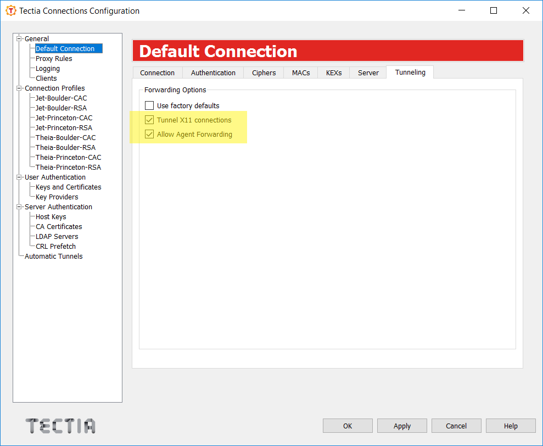The width and height of the screenshot is (543, 446).
Task: Select the Server Authentication label
Action: coord(58,207)
